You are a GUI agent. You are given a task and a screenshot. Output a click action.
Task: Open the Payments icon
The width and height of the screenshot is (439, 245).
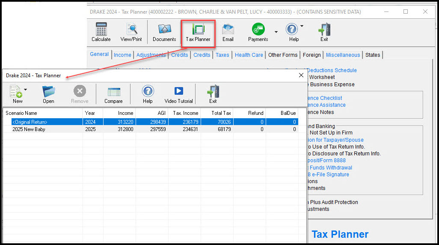point(258,29)
